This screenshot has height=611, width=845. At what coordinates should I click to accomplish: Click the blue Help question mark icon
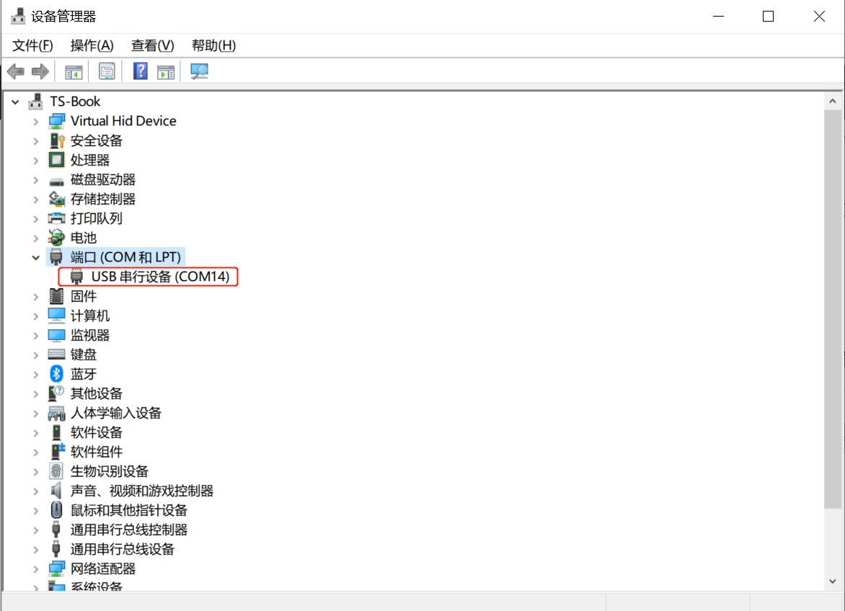141,72
